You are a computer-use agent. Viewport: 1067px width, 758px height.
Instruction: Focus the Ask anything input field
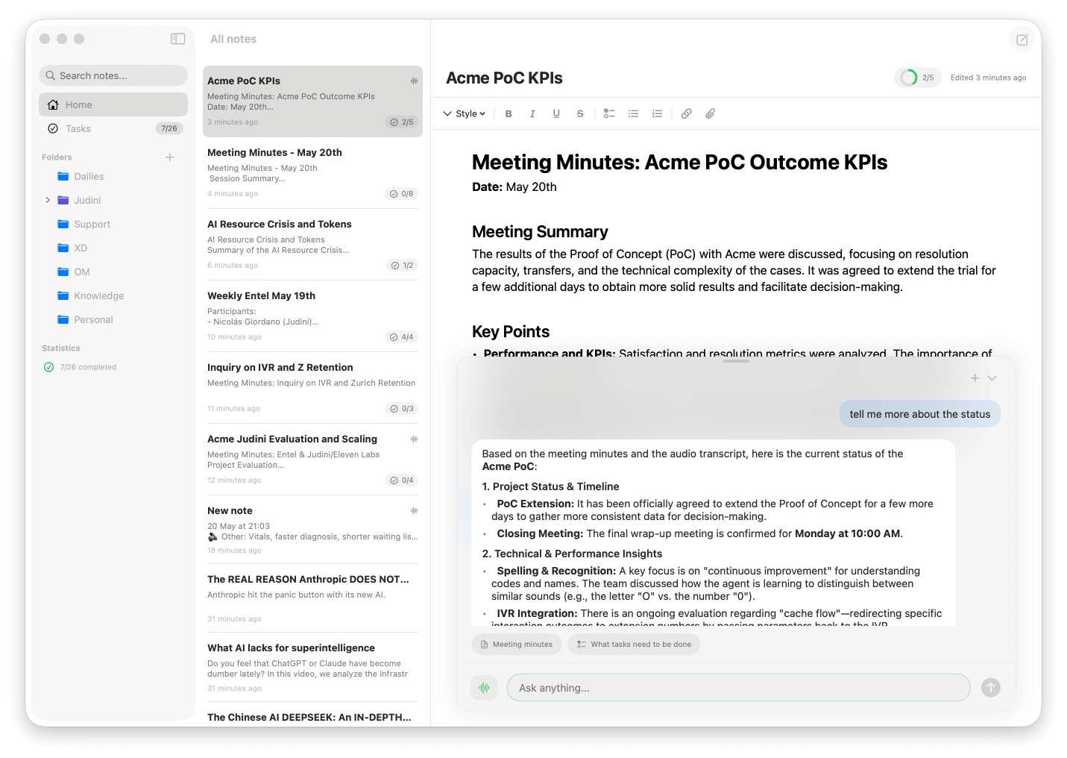click(x=738, y=688)
